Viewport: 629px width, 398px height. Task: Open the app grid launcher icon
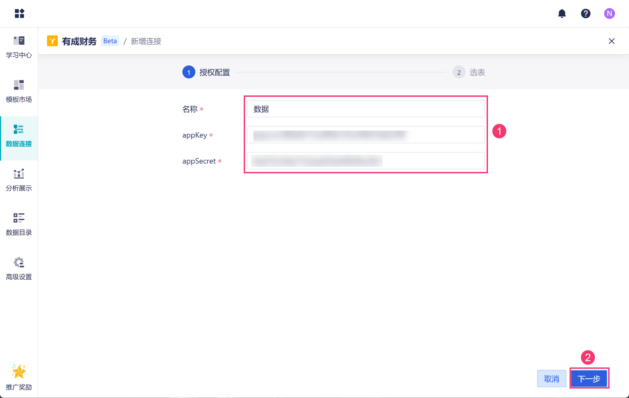(x=19, y=13)
